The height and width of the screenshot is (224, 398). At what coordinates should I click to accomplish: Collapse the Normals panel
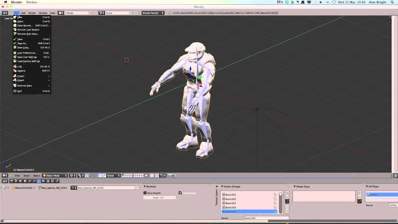[145, 187]
